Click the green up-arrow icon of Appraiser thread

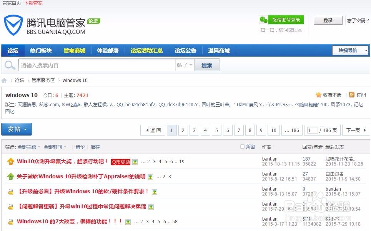coord(11,176)
